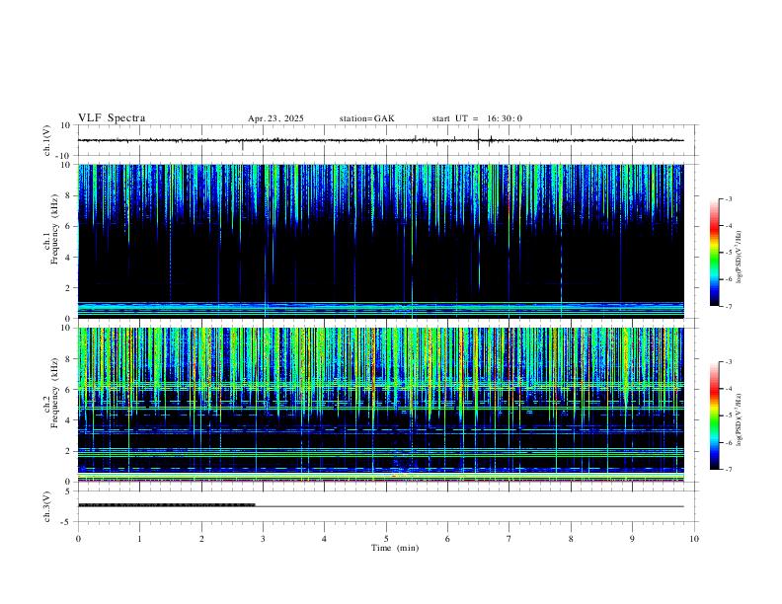Click the time axis tick label "1"

pyautogui.click(x=139, y=539)
